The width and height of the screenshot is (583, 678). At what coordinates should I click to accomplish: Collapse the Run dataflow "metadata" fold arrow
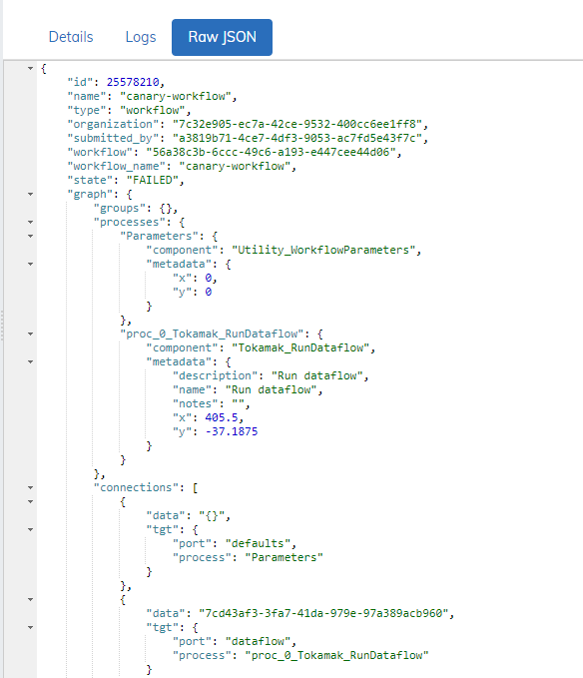30,361
